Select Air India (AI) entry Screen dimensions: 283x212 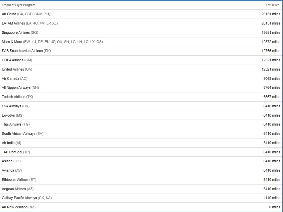coord(12,143)
